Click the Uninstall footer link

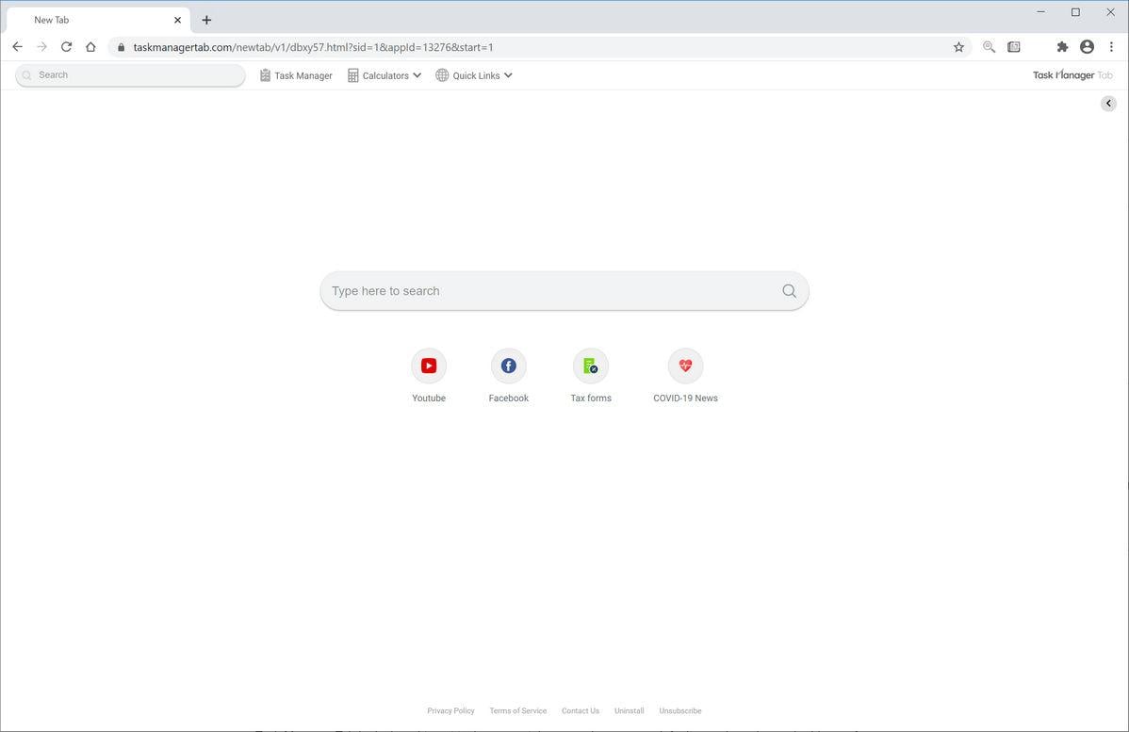click(629, 710)
